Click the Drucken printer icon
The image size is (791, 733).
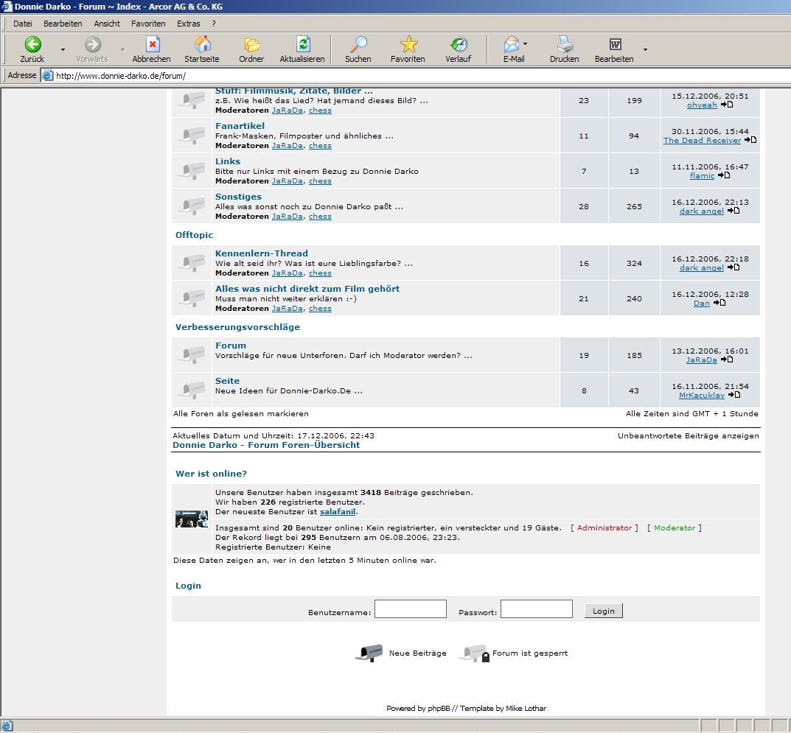point(565,44)
